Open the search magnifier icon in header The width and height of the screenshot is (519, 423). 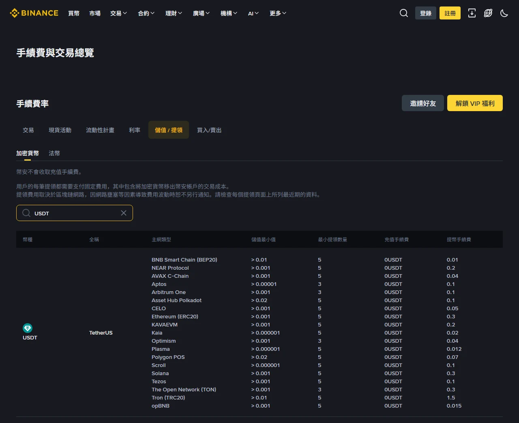click(x=404, y=13)
